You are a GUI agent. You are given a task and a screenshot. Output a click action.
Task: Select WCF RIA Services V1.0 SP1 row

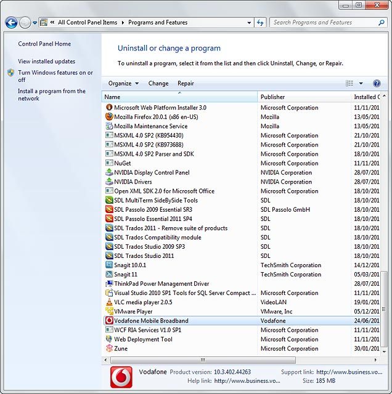242,330
